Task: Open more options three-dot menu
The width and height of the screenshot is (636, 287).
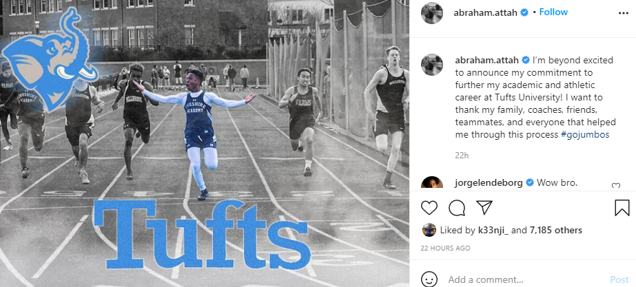Action: [624, 13]
